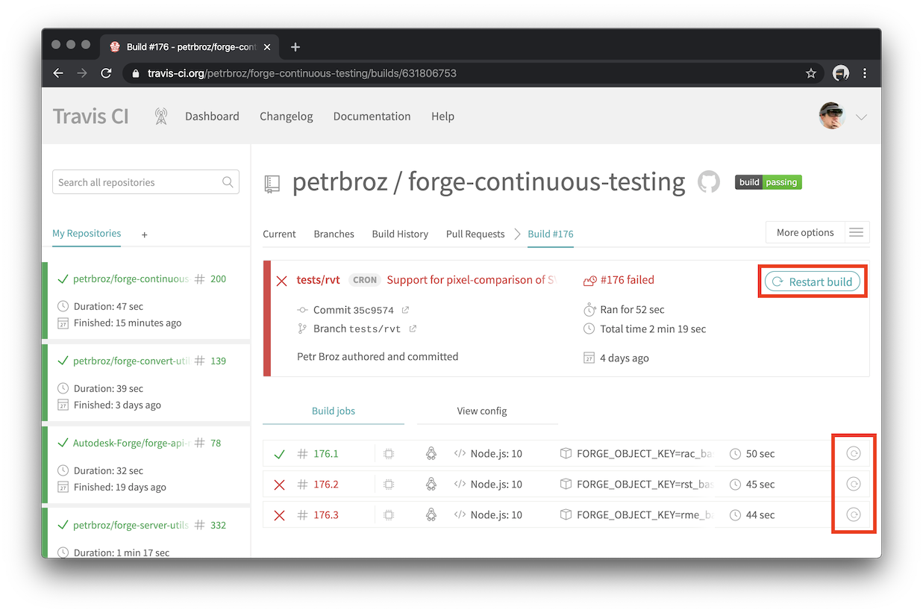This screenshot has height=613, width=923.
Task: Click the Linux penguin icon in job 176.1 row
Action: [x=431, y=453]
